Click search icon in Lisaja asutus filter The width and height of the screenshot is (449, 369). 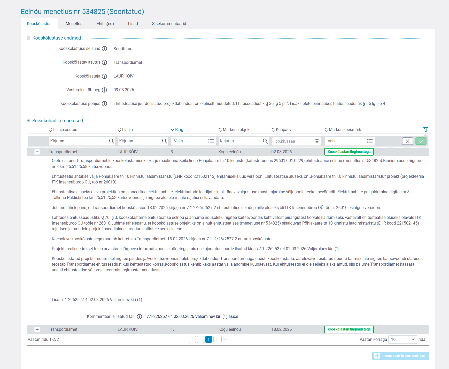(111, 141)
